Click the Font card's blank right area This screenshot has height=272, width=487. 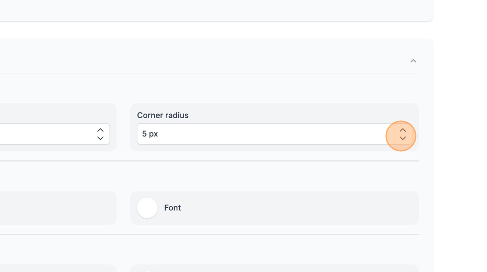pos(304,208)
